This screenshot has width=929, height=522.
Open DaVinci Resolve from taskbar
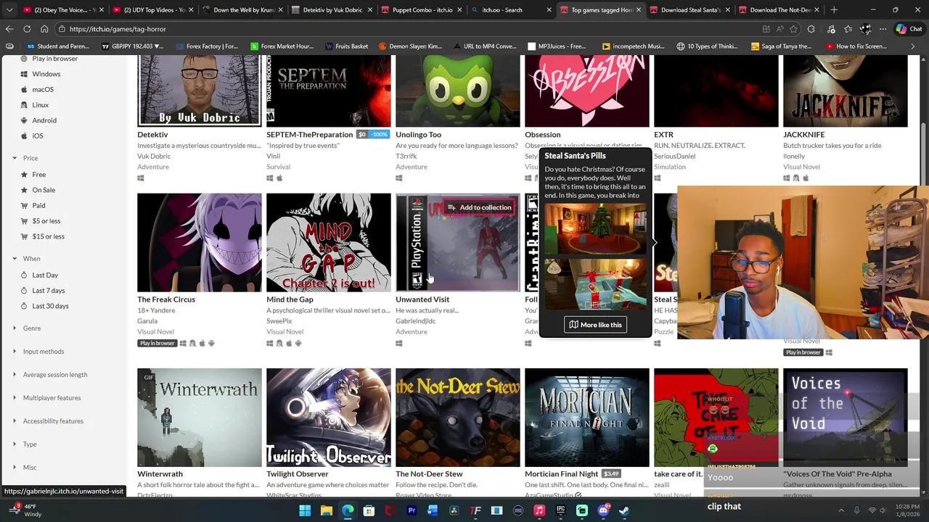(x=454, y=510)
